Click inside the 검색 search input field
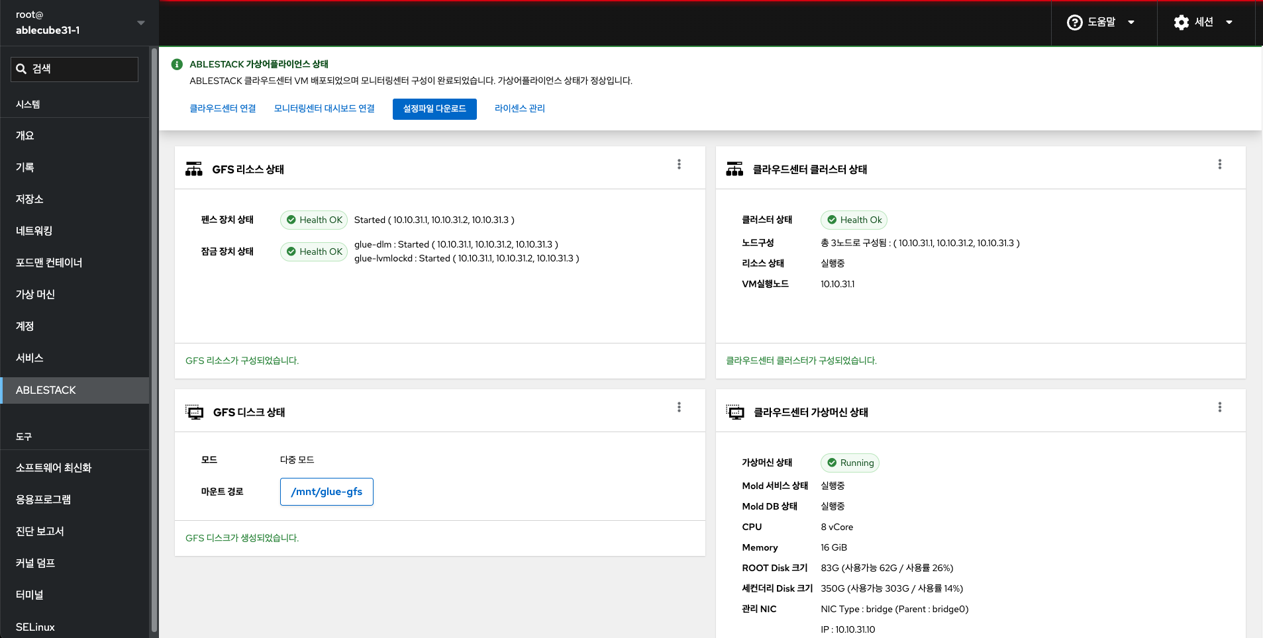Viewport: 1263px width, 638px height. pos(79,68)
